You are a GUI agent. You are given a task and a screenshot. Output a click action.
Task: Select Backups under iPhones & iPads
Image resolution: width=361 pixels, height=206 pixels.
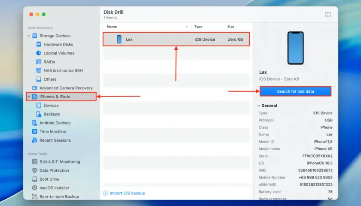coord(52,114)
